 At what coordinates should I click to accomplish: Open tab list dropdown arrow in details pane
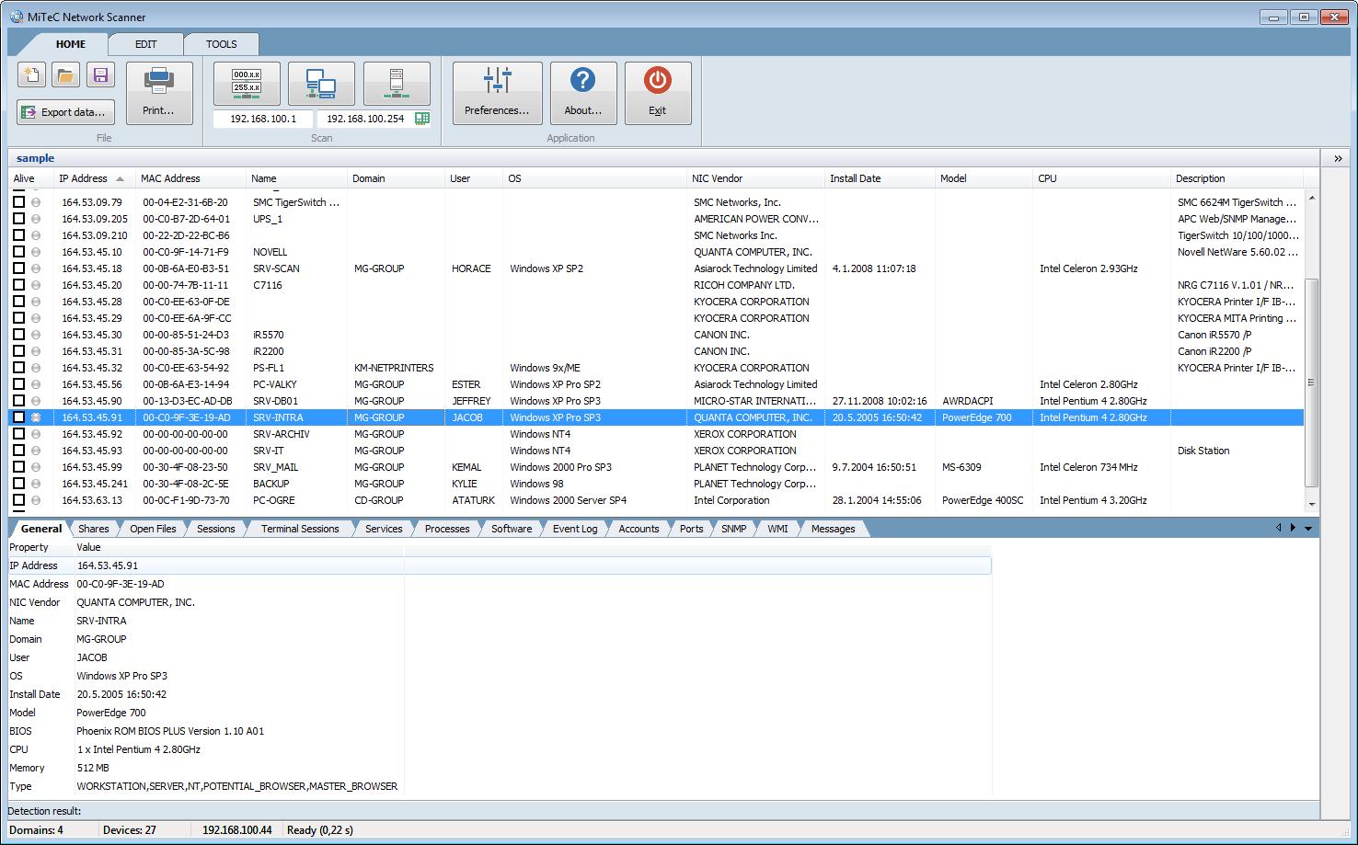click(x=1308, y=529)
